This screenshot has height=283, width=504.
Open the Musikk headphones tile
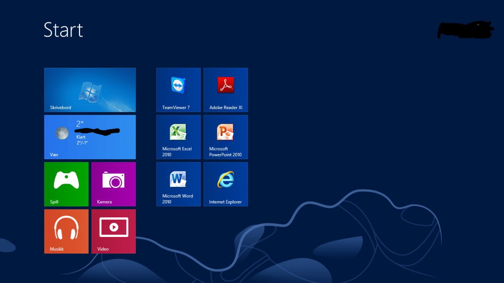pyautogui.click(x=66, y=231)
